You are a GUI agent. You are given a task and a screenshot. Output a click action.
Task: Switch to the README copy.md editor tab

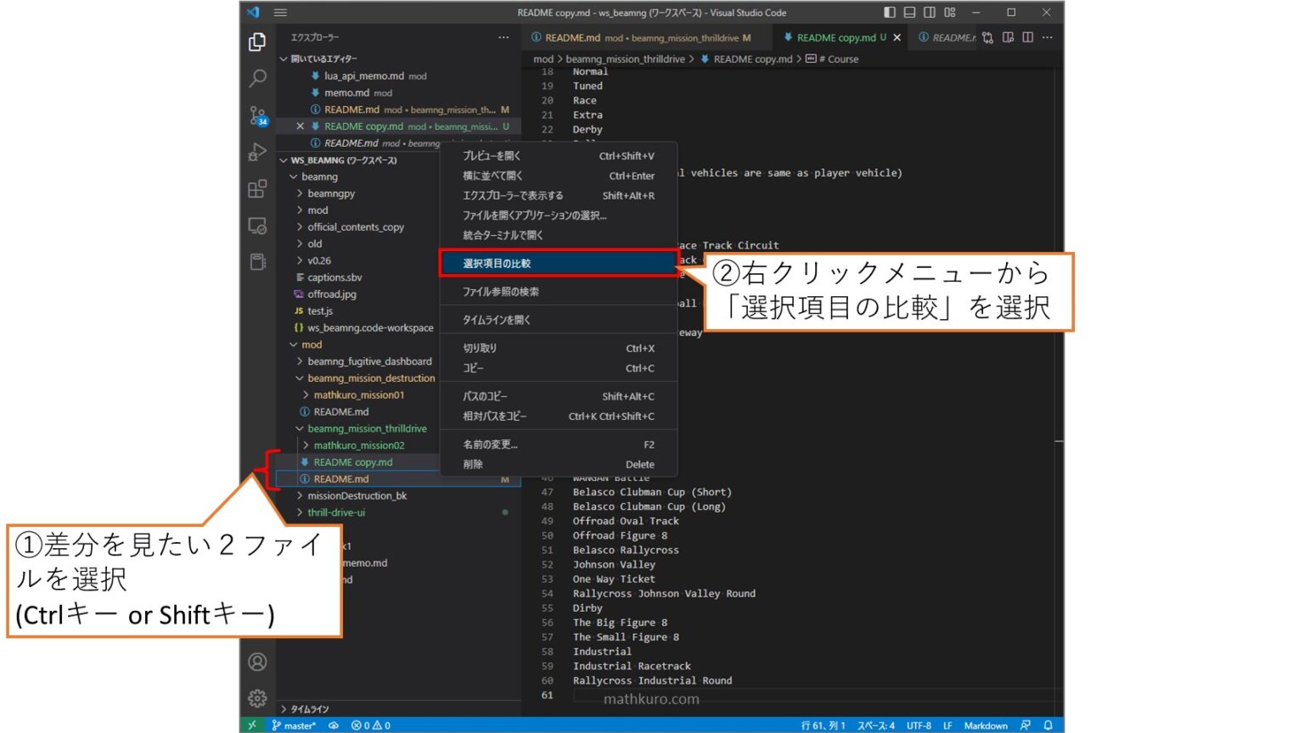[x=835, y=37]
